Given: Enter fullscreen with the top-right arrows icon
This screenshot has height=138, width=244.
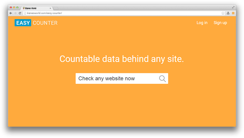Looking at the screenshot, I should [233, 7].
